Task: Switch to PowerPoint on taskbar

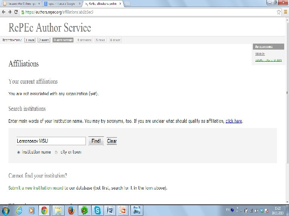Action: (x=123, y=210)
